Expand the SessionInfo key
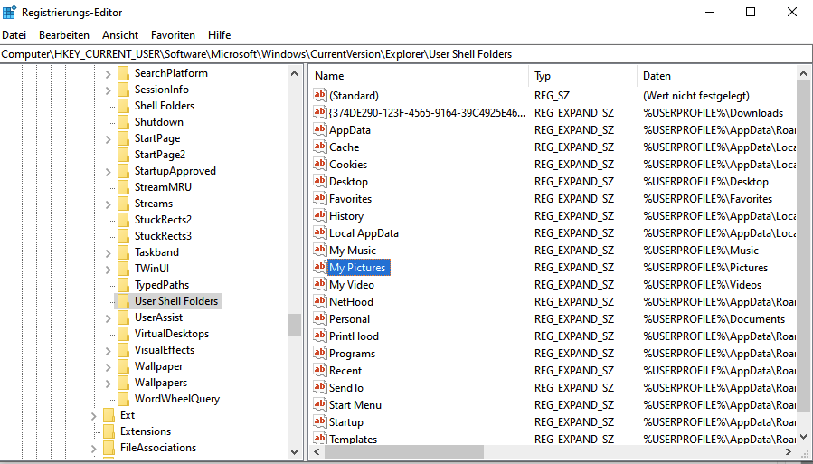 point(108,90)
